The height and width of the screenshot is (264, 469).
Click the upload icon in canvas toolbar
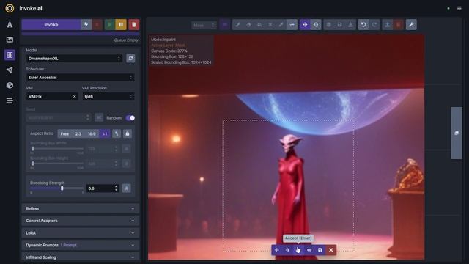click(x=388, y=25)
